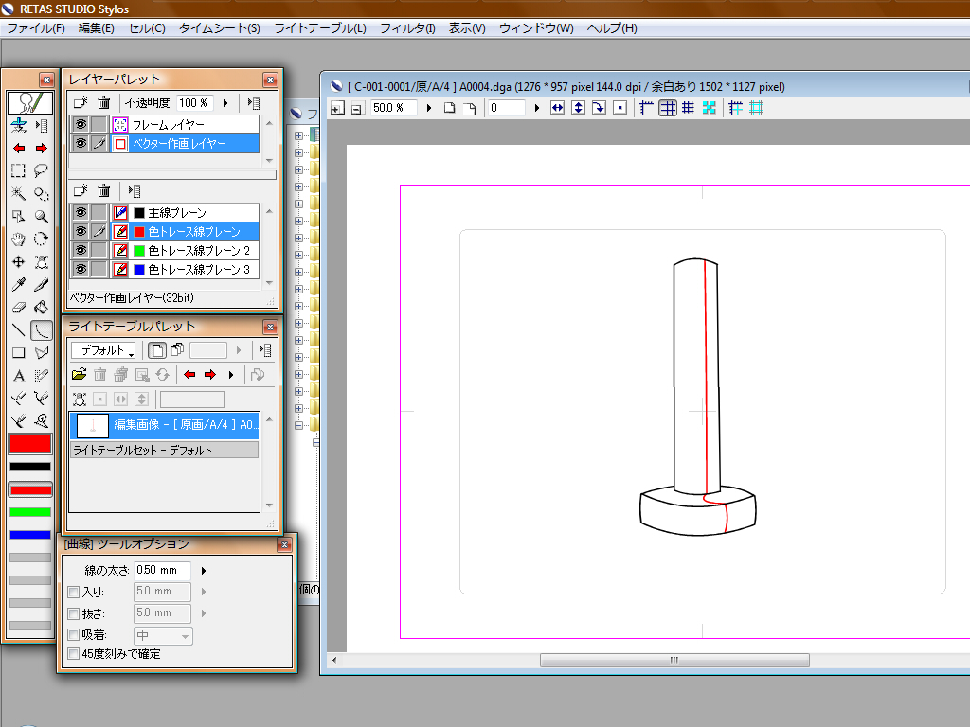Open the ヘルプ(H) menu
Screen dimensions: 970x727
612,28
